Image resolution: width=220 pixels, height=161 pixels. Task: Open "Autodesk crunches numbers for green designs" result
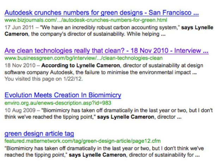pos(102,13)
